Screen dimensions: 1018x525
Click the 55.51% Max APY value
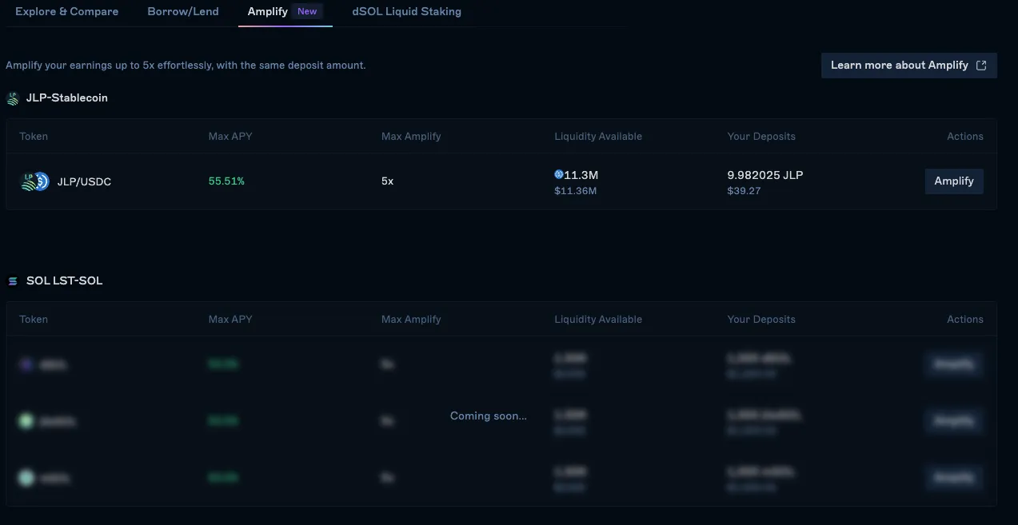click(x=226, y=181)
